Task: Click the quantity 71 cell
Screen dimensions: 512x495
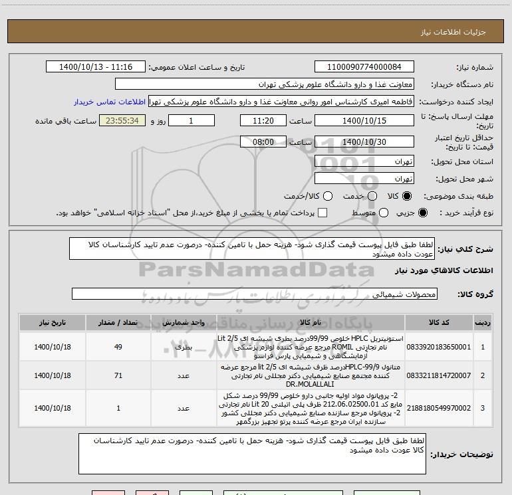Action: [118, 375]
